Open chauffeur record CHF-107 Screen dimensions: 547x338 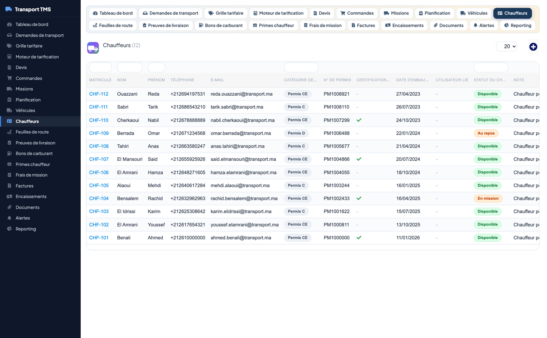(x=99, y=159)
